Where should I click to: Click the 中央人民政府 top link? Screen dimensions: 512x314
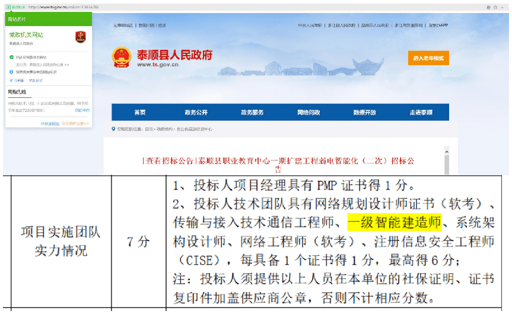click(x=310, y=25)
